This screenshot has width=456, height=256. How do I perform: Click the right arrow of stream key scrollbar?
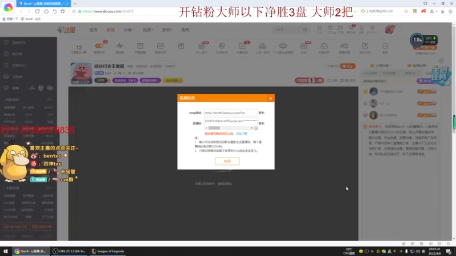(251, 128)
